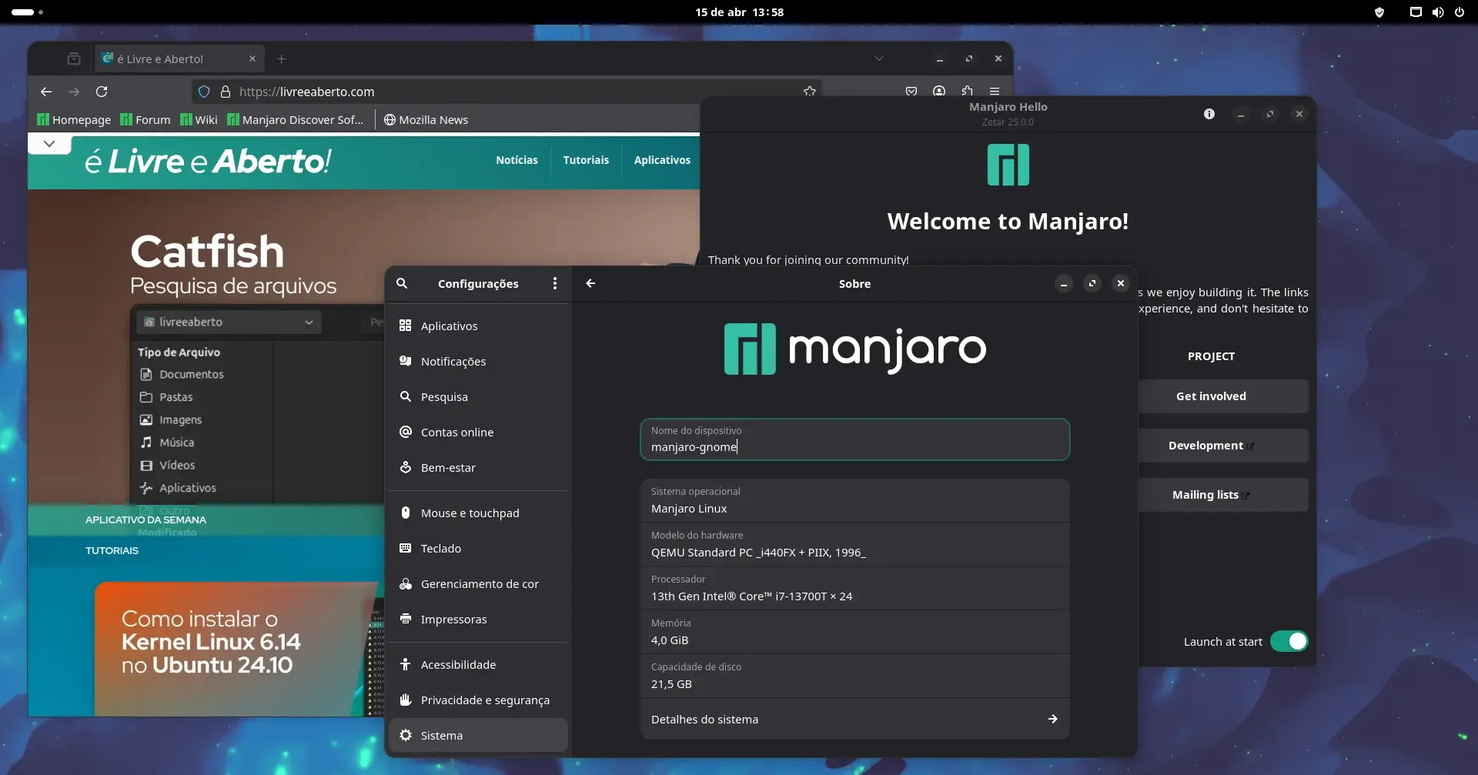Click the shield tray icon in top bar
Screen dimensions: 1478x775
click(1379, 12)
